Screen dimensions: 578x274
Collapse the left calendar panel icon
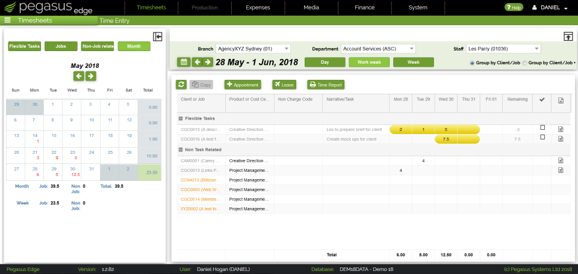pos(158,37)
